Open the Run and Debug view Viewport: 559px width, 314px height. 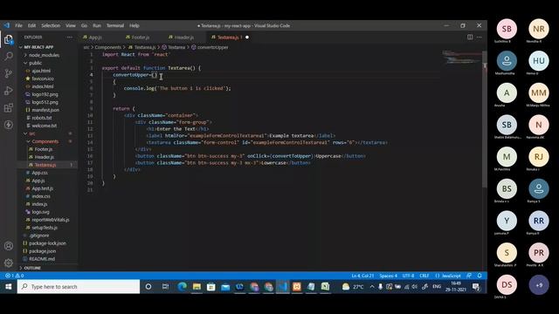[x=9, y=91]
